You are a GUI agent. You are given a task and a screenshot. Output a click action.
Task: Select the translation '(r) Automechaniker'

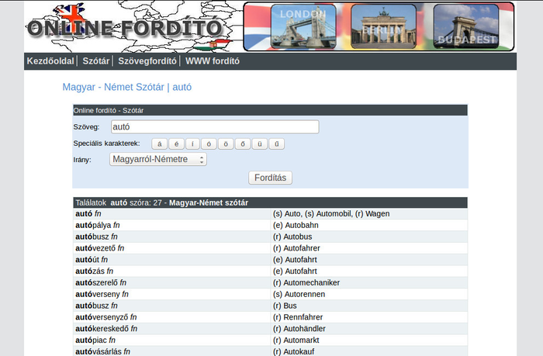click(306, 282)
